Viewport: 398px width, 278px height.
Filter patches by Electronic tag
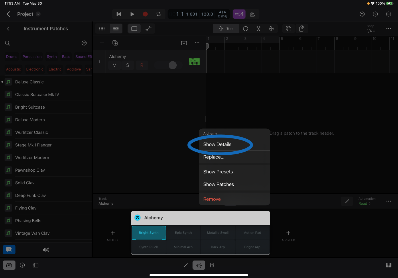point(35,69)
